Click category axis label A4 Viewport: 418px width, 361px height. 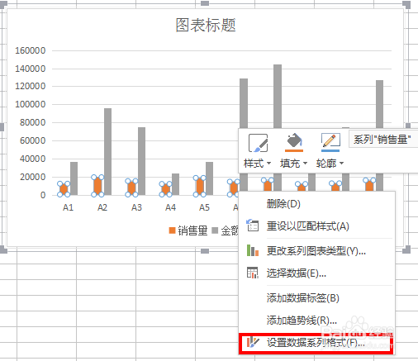[x=170, y=207]
